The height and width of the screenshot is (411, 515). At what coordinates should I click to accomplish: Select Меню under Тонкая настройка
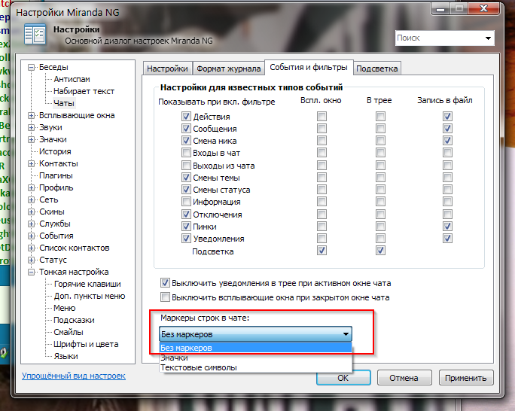tap(65, 309)
